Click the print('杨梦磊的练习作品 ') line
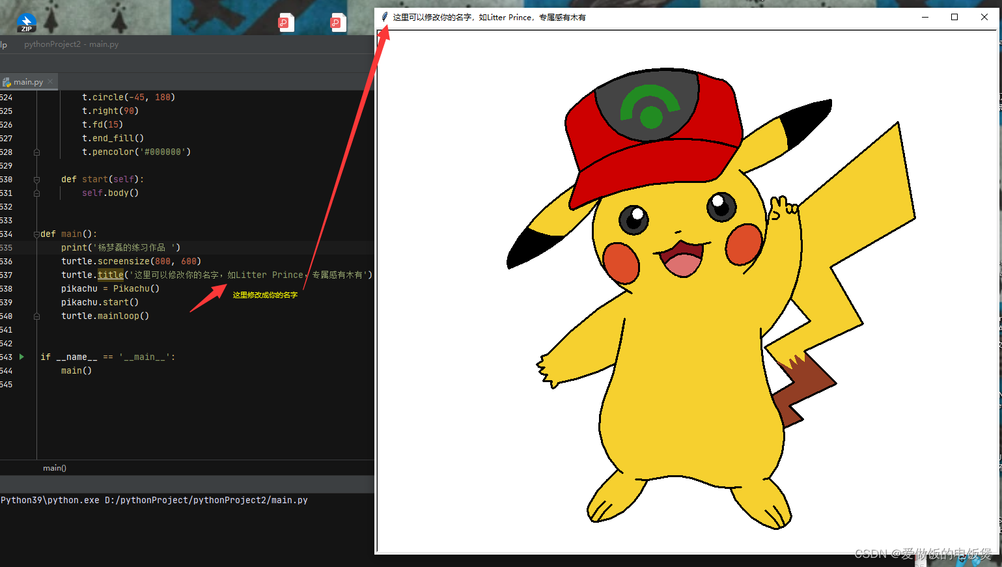The height and width of the screenshot is (567, 1002). [x=120, y=247]
